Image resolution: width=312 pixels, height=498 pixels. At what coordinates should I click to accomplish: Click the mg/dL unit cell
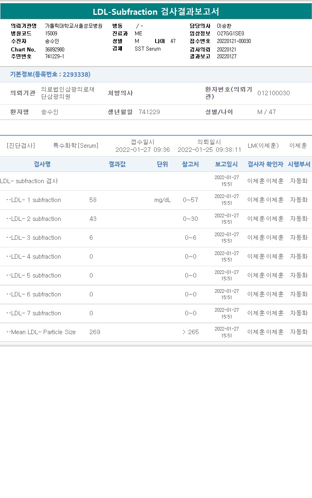click(162, 200)
